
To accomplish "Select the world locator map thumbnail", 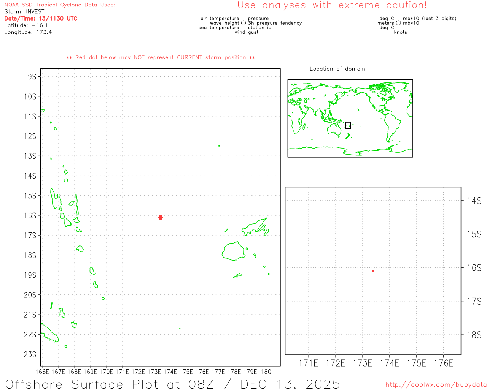I will coord(350,119).
